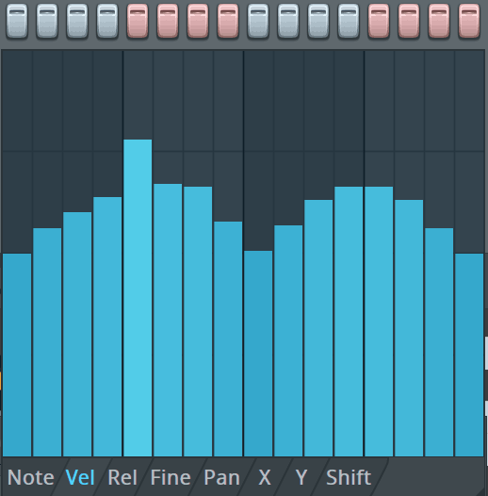Image resolution: width=488 pixels, height=496 pixels.
Task: Open the X tab
Action: point(265,477)
